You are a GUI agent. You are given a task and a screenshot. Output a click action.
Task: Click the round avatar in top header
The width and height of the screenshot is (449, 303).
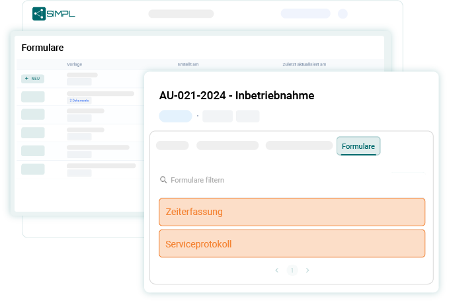tap(343, 13)
